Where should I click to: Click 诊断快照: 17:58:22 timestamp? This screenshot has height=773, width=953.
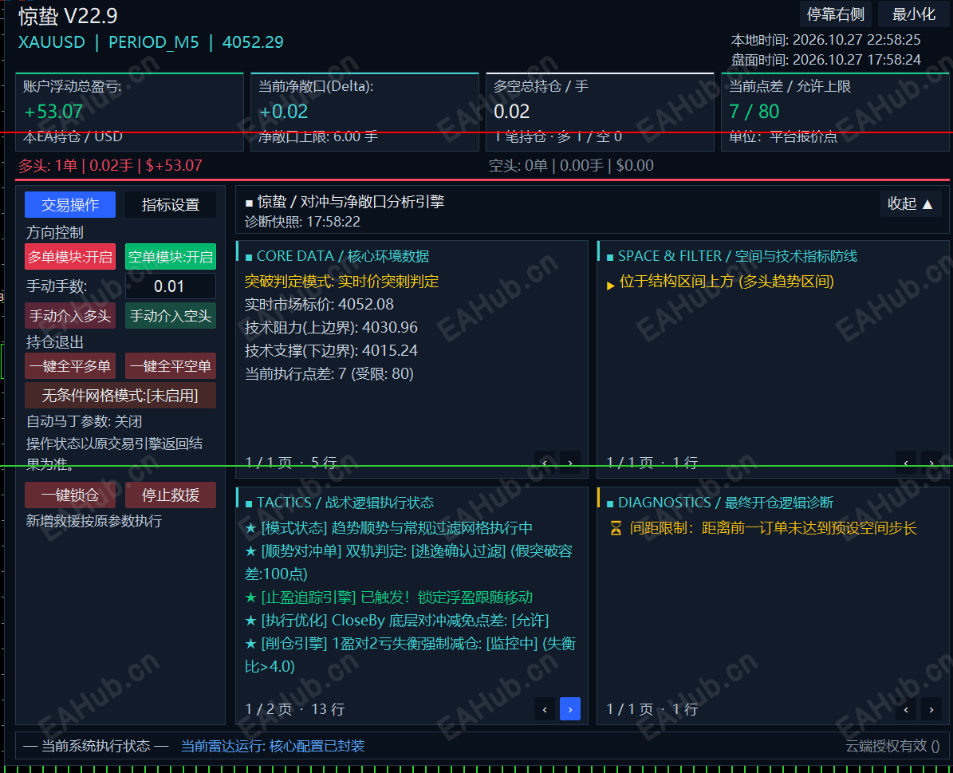303,222
